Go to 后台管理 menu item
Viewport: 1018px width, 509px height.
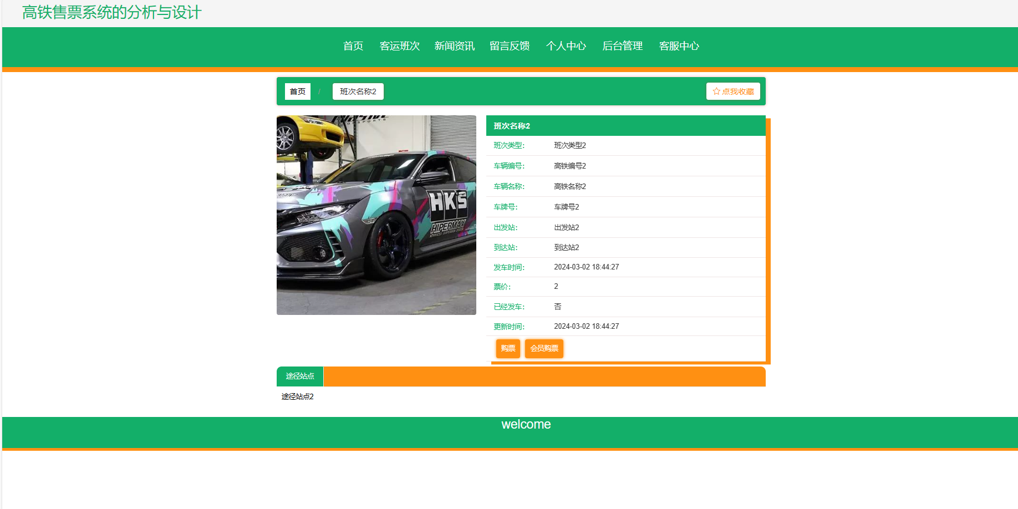(x=623, y=46)
